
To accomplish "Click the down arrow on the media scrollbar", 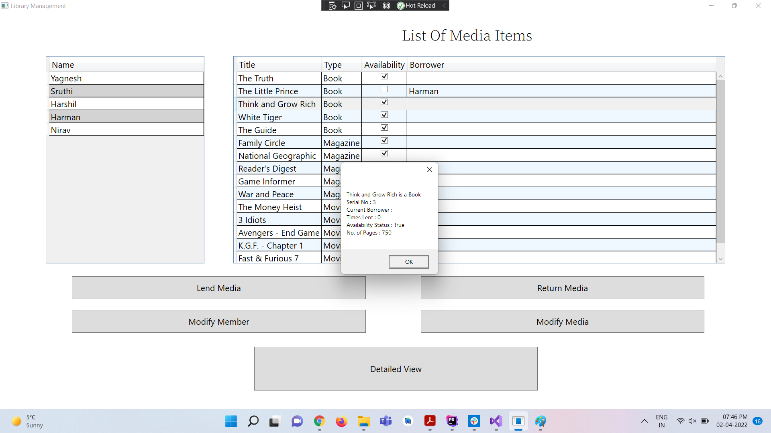I will point(721,259).
